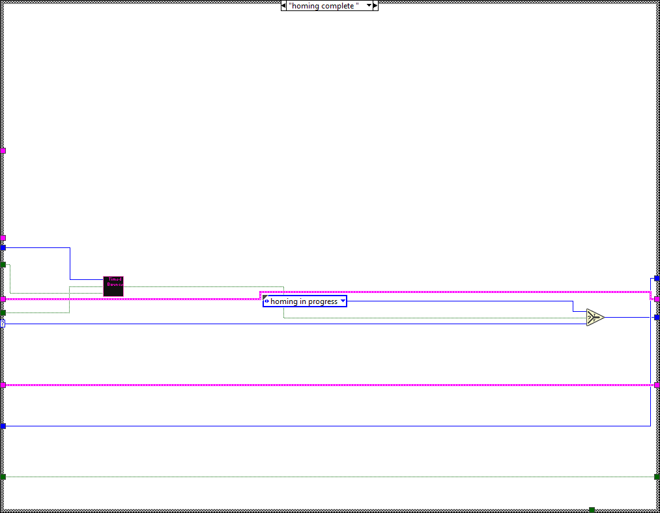Click the case selector question mark terminal
The width and height of the screenshot is (660, 513).
click(x=3, y=323)
